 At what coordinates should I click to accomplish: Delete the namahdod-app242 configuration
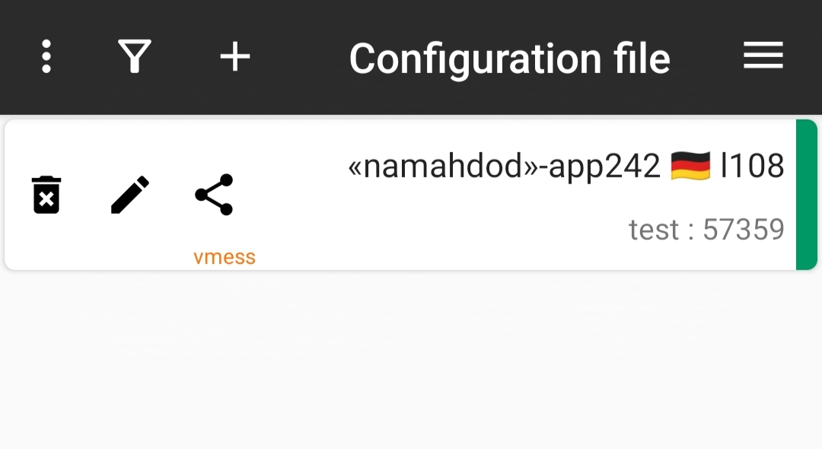[46, 195]
